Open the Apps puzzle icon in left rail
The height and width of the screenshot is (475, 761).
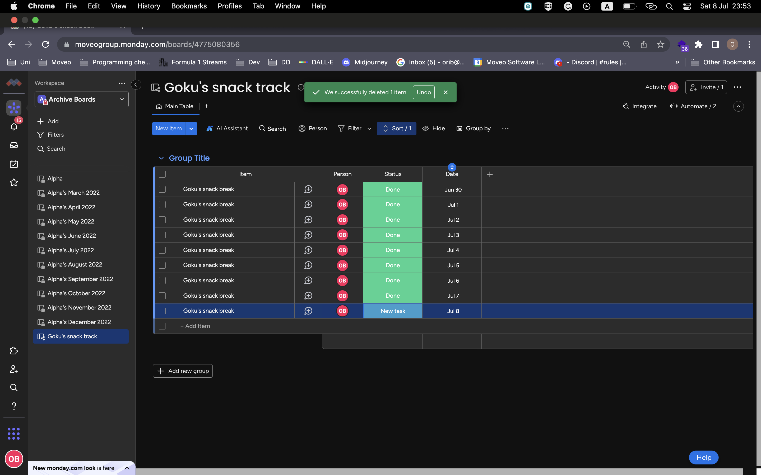point(14,351)
